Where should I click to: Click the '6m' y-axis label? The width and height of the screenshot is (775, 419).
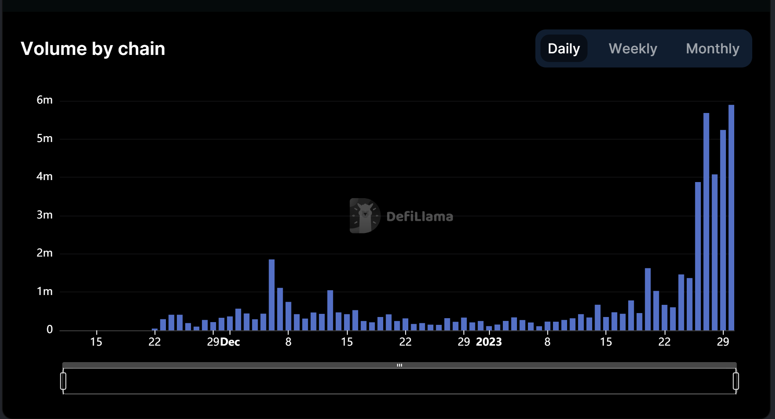click(x=44, y=100)
